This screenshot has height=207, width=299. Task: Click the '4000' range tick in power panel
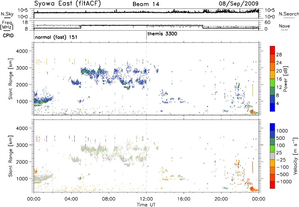[22, 51]
